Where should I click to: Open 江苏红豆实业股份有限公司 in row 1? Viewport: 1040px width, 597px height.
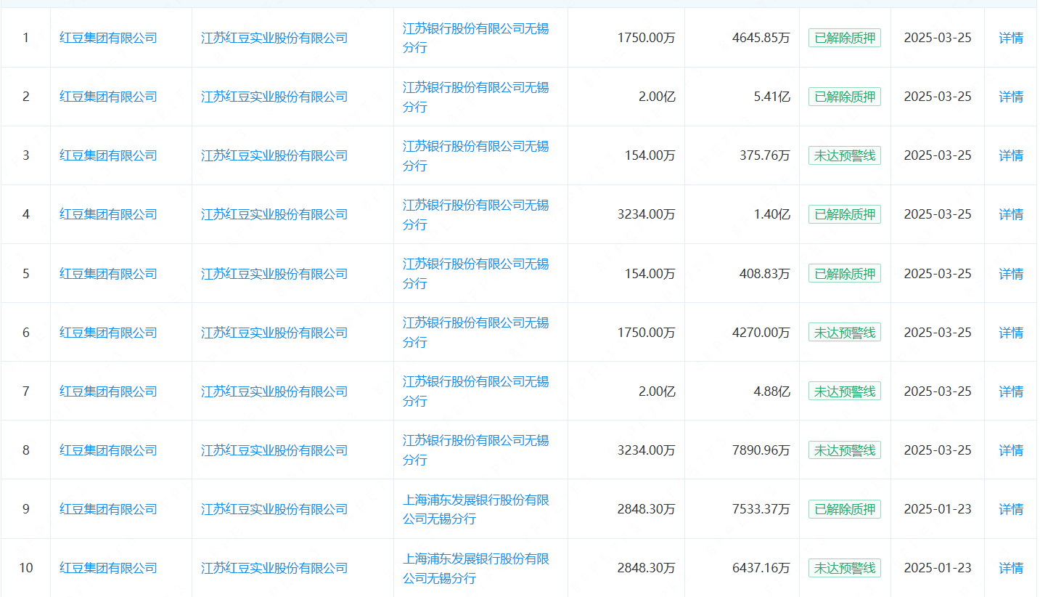(274, 38)
